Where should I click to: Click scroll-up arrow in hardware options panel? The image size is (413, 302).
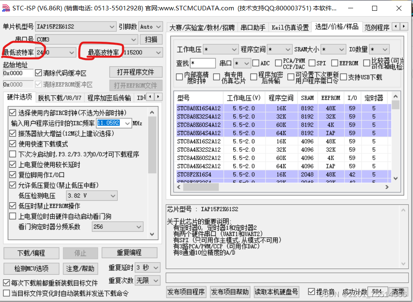point(152,113)
